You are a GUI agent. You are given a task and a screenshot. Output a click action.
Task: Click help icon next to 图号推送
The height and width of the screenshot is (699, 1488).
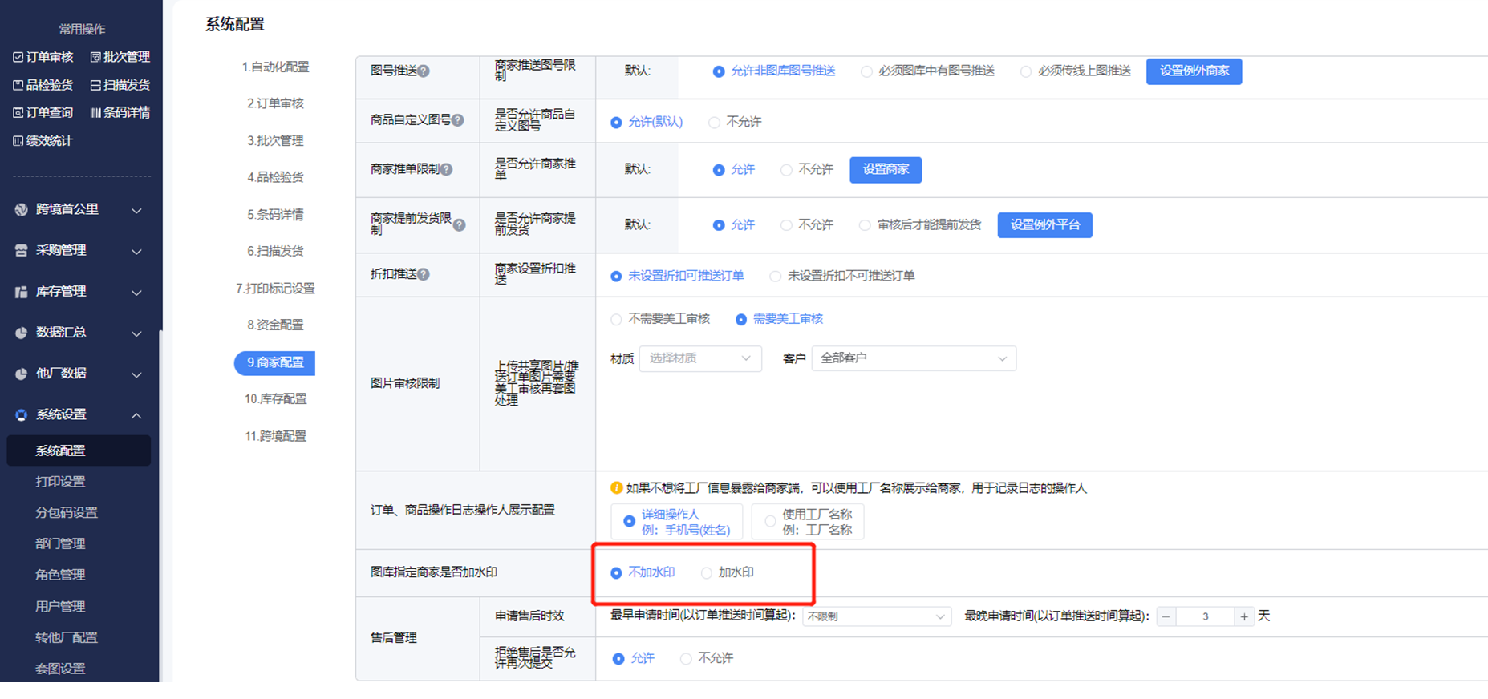pyautogui.click(x=424, y=71)
